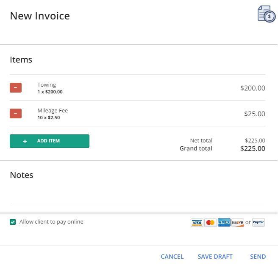Click the Add Item button
278x265 pixels.
tap(50, 141)
